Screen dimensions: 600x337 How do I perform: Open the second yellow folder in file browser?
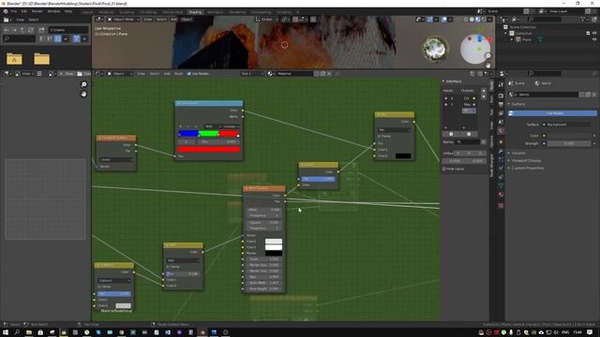coord(41,58)
